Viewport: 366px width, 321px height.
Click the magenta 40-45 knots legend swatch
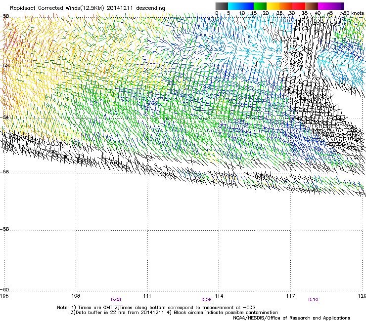tap(324, 6)
